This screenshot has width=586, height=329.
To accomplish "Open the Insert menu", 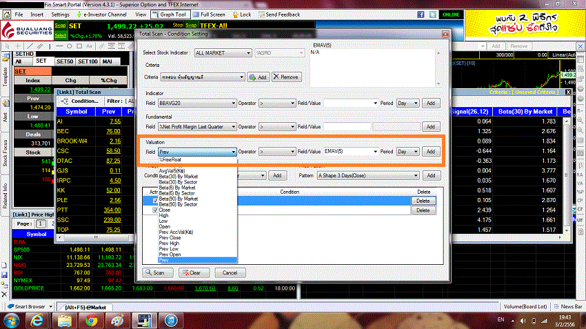I will point(37,14).
